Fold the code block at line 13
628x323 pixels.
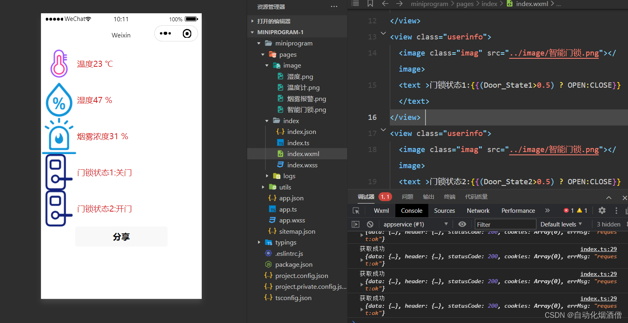[x=383, y=33]
